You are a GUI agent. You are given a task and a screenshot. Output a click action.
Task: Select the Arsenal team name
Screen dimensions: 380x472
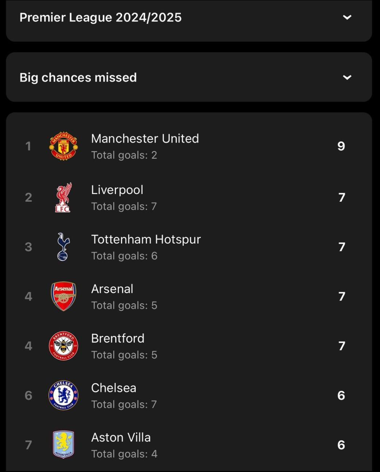click(x=112, y=289)
